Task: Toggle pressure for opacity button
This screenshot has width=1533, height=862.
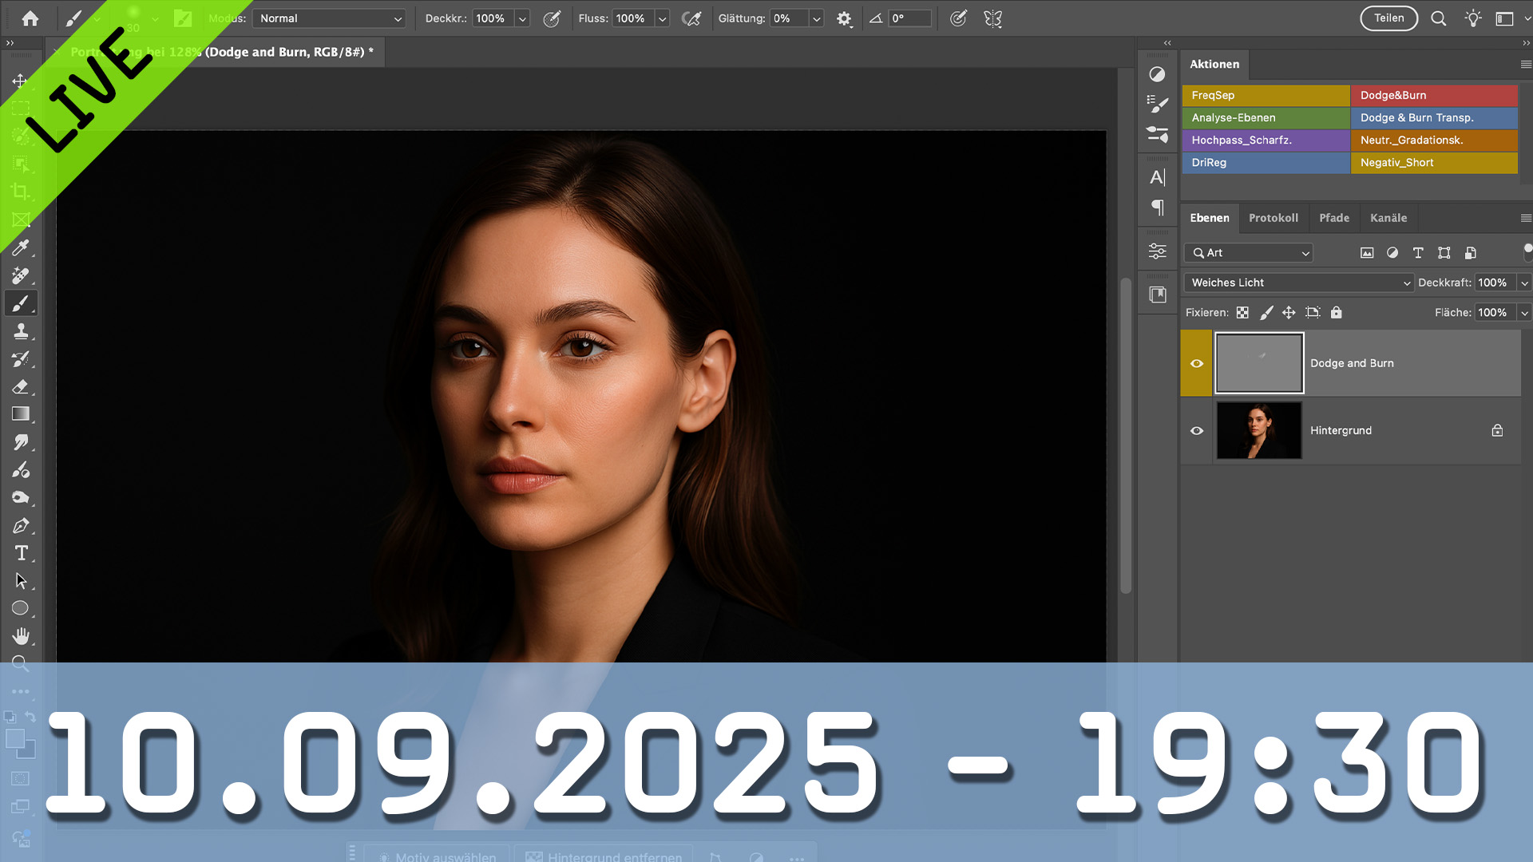Action: (x=552, y=18)
